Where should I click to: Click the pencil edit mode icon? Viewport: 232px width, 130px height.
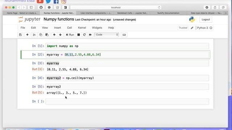click(192, 28)
